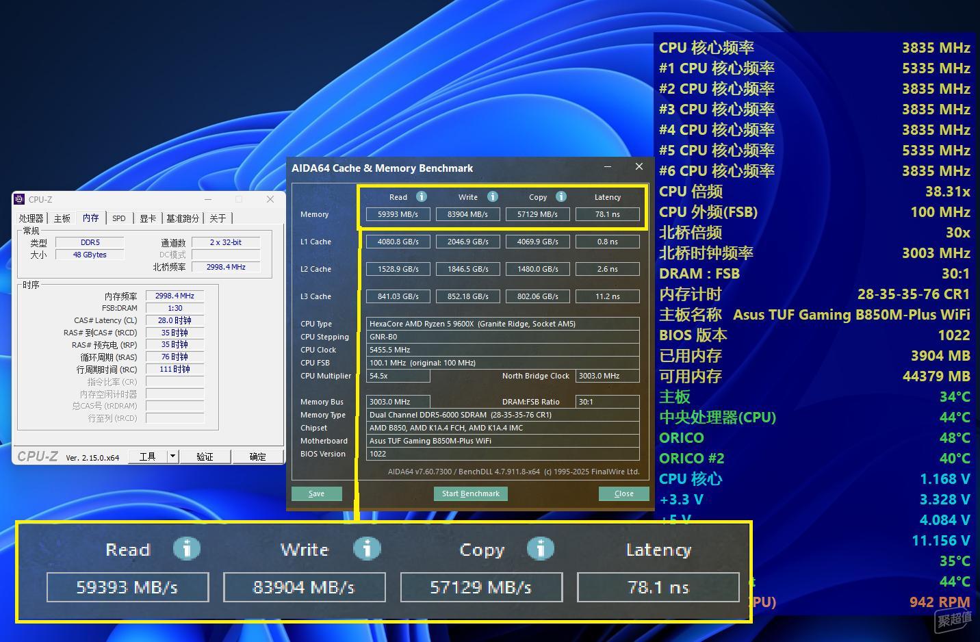Viewport: 980px width, 642px height.
Task: Click Start Benchmark in AIDA64
Action: (x=471, y=493)
